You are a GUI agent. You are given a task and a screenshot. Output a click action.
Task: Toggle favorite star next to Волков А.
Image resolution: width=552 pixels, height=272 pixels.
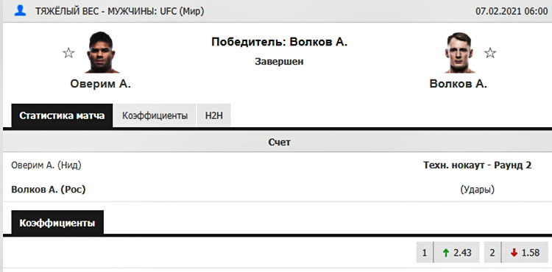tap(489, 53)
